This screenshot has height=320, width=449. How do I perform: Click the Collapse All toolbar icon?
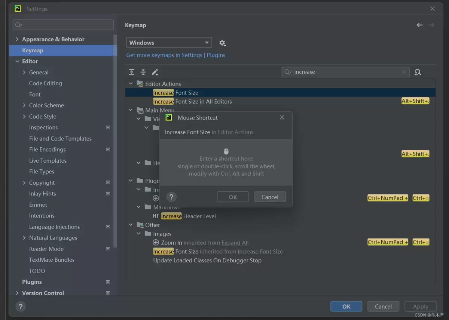click(x=143, y=72)
